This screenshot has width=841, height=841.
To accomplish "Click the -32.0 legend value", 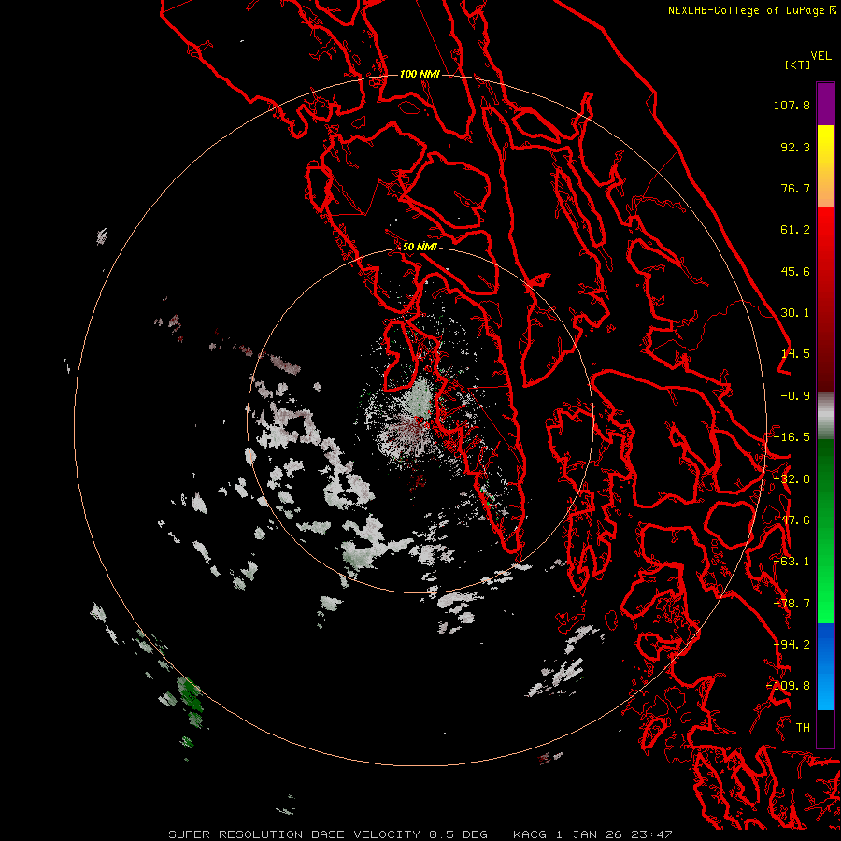I will point(791,479).
